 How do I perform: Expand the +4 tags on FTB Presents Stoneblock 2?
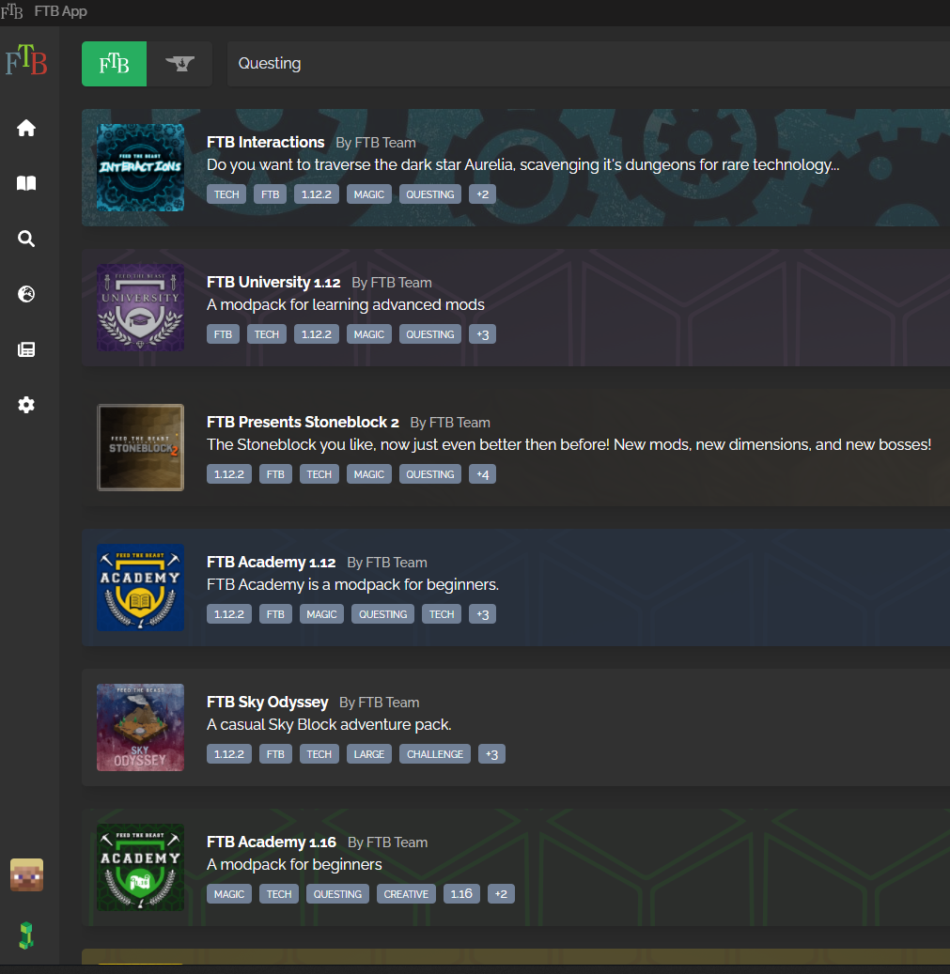click(x=482, y=473)
